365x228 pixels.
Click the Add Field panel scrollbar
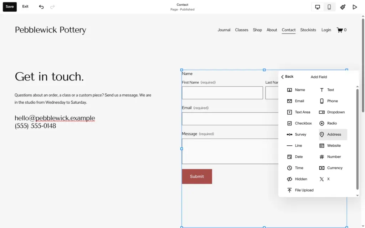(x=357, y=139)
